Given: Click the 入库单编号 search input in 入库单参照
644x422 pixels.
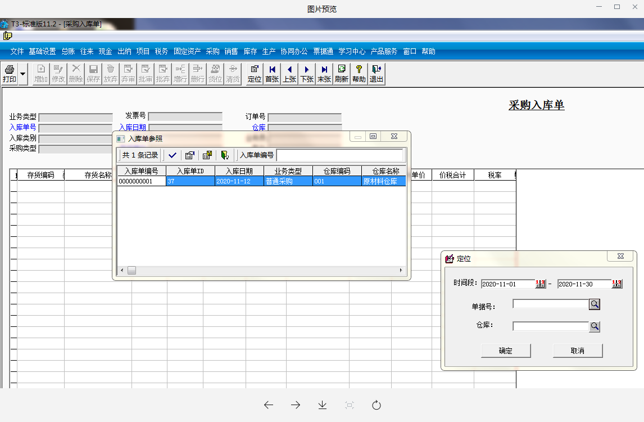Looking at the screenshot, I should point(339,155).
